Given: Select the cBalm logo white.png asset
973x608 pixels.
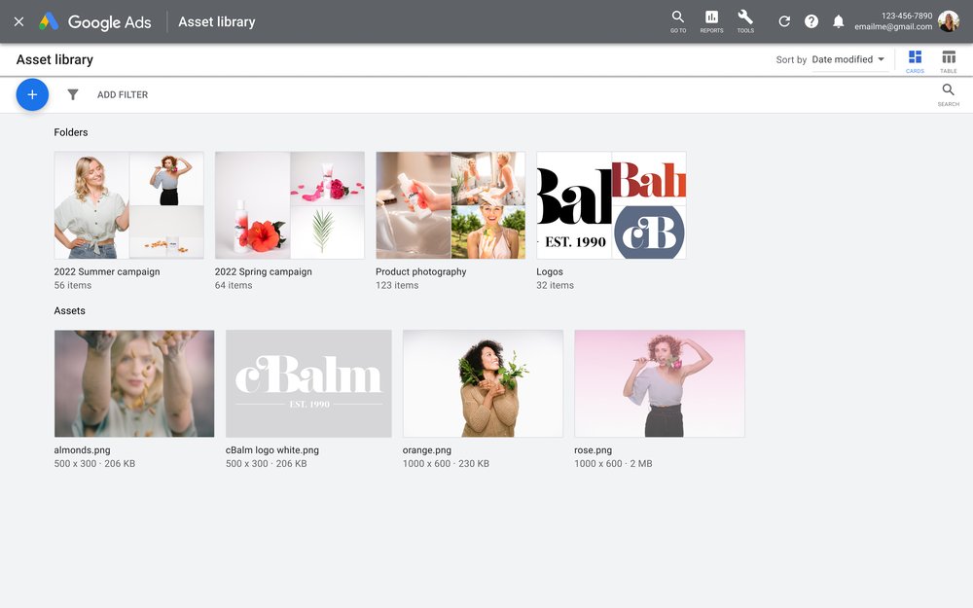Looking at the screenshot, I should point(308,383).
